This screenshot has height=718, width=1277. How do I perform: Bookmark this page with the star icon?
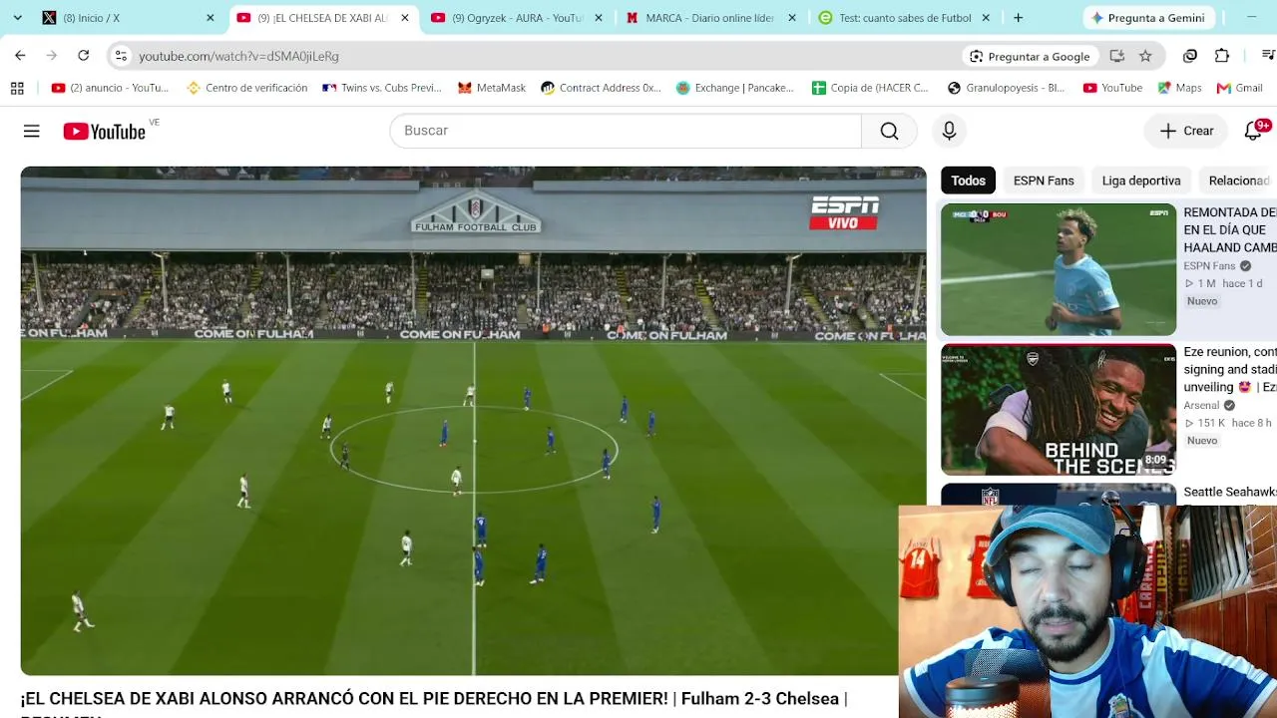[1145, 56]
